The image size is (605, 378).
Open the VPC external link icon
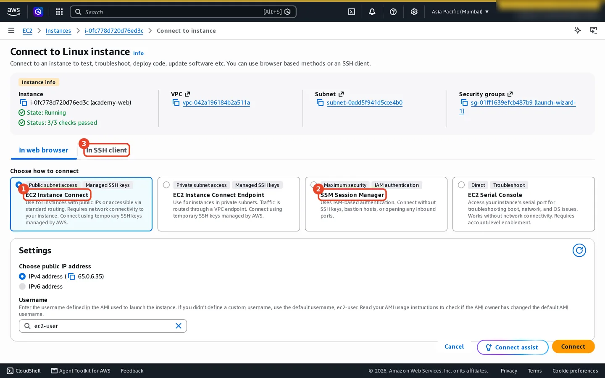tap(187, 94)
